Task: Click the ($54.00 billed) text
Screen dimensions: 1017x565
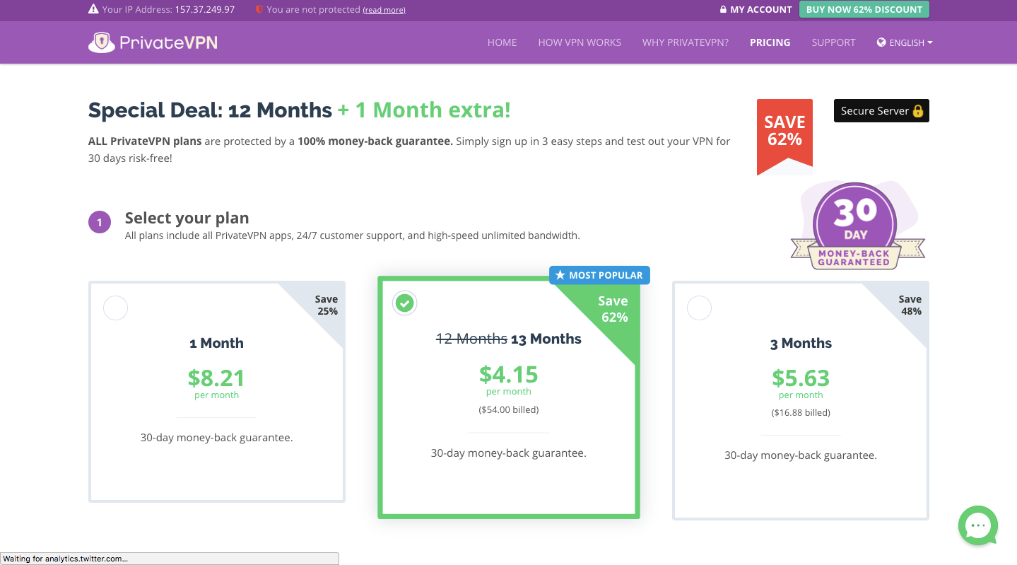Action: pyautogui.click(x=509, y=409)
